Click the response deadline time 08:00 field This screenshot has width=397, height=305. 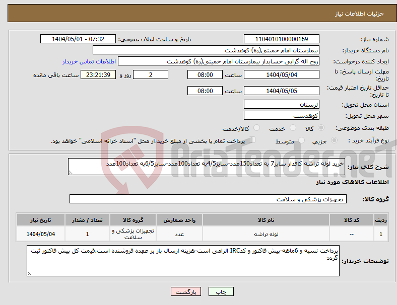pyautogui.click(x=205, y=75)
